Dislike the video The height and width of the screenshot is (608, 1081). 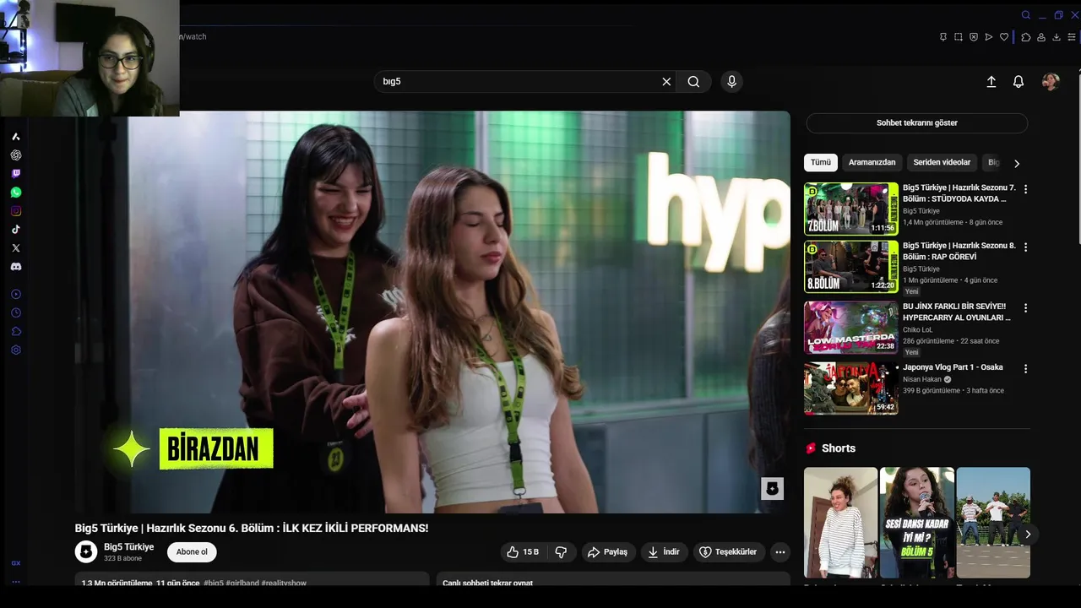pos(561,552)
